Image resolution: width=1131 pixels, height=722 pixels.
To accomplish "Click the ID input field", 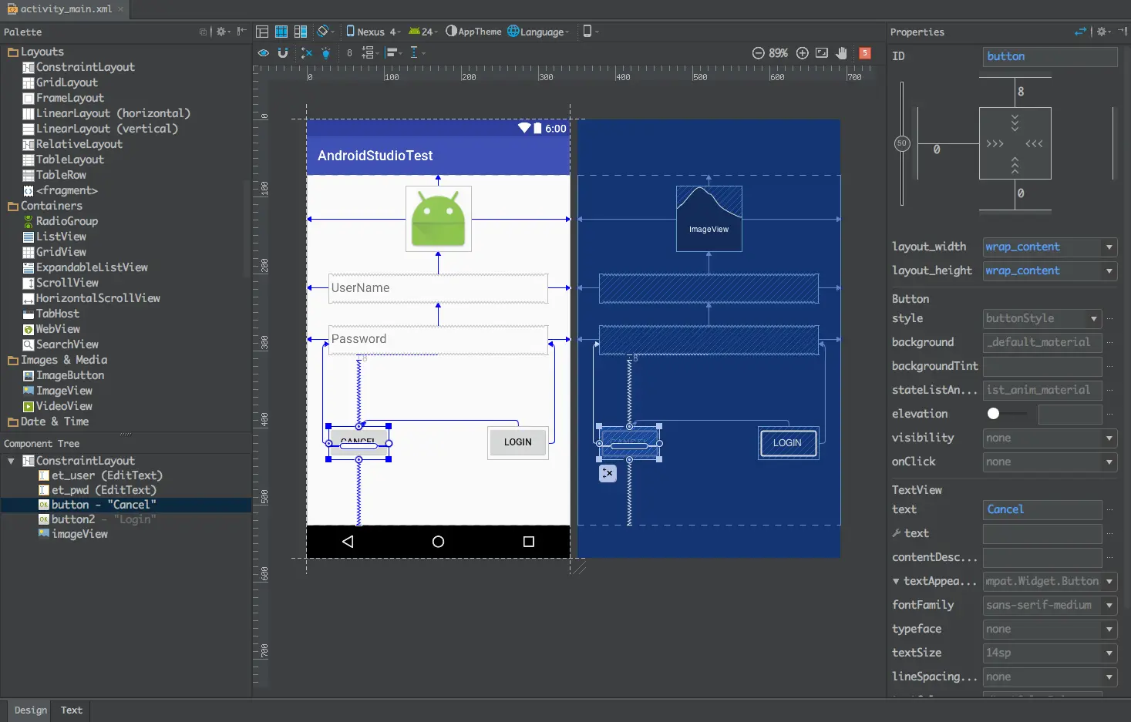I will (x=1049, y=57).
